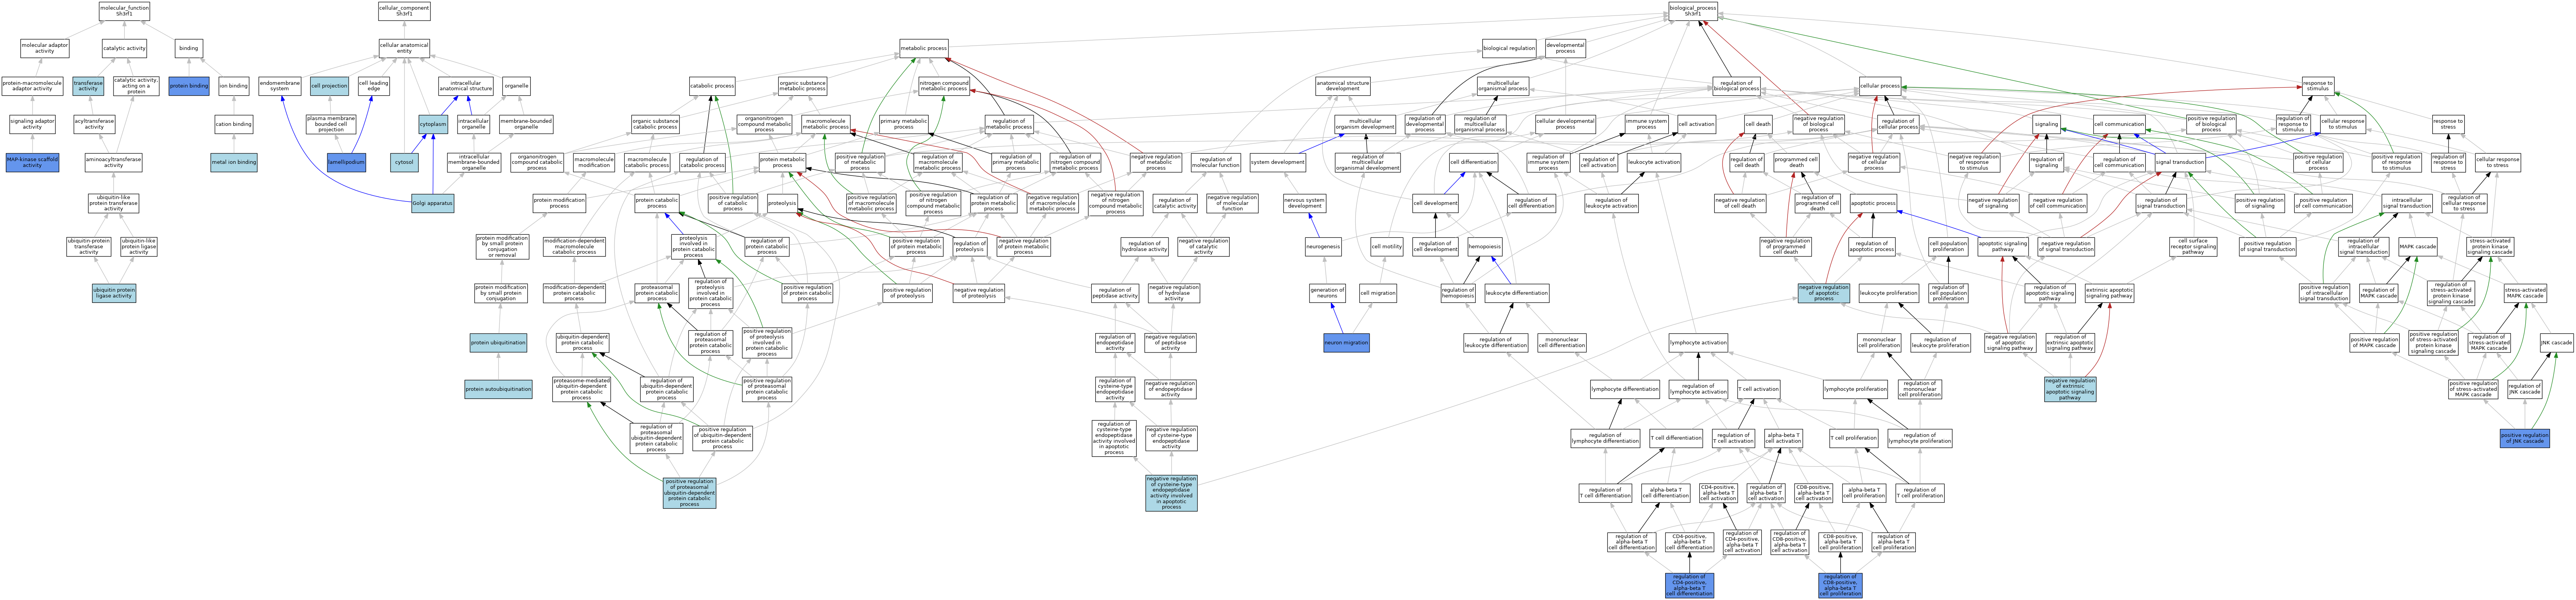The height and width of the screenshot is (600, 2576).
Task: Click 'regulation of CD4-positive, alpha-beta T cell differentiation' blue node
Action: [1689, 585]
